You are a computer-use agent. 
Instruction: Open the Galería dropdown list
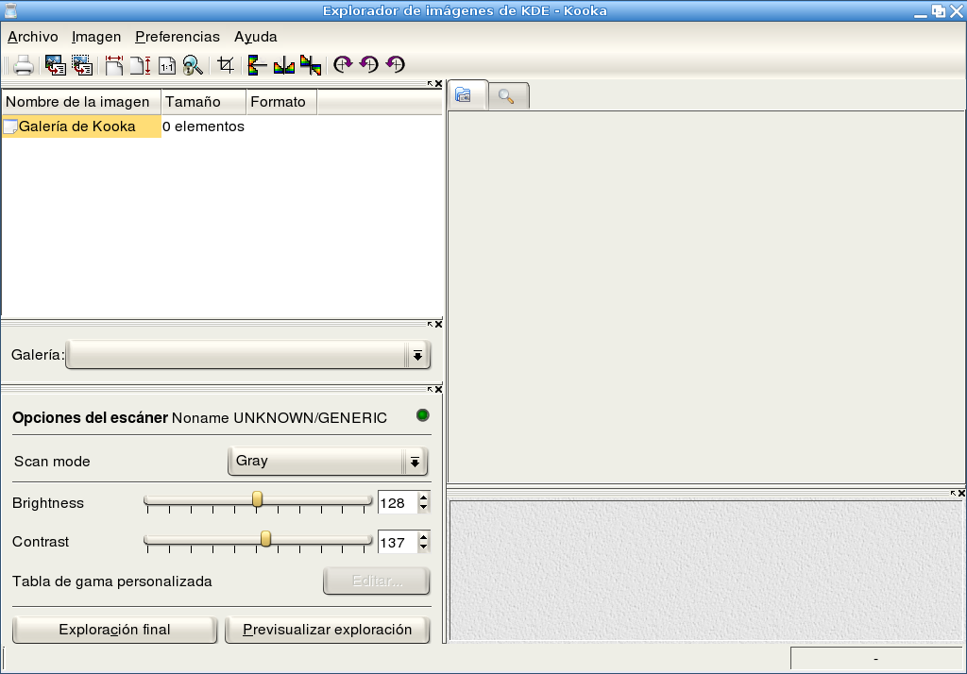(248, 355)
